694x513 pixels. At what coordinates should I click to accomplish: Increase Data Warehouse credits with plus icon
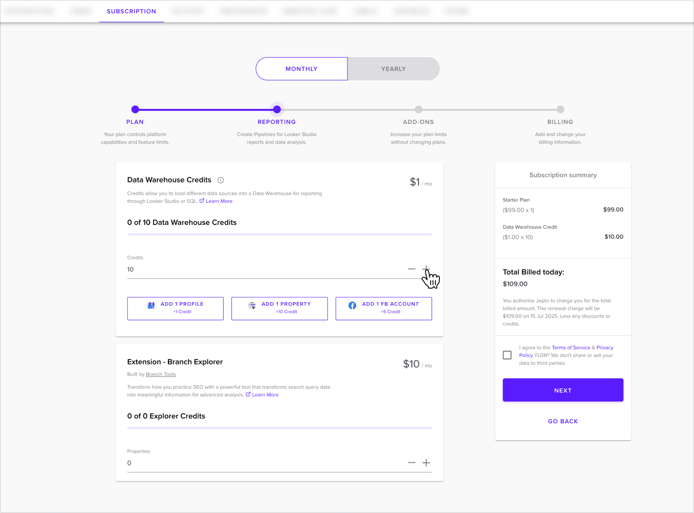coord(426,269)
